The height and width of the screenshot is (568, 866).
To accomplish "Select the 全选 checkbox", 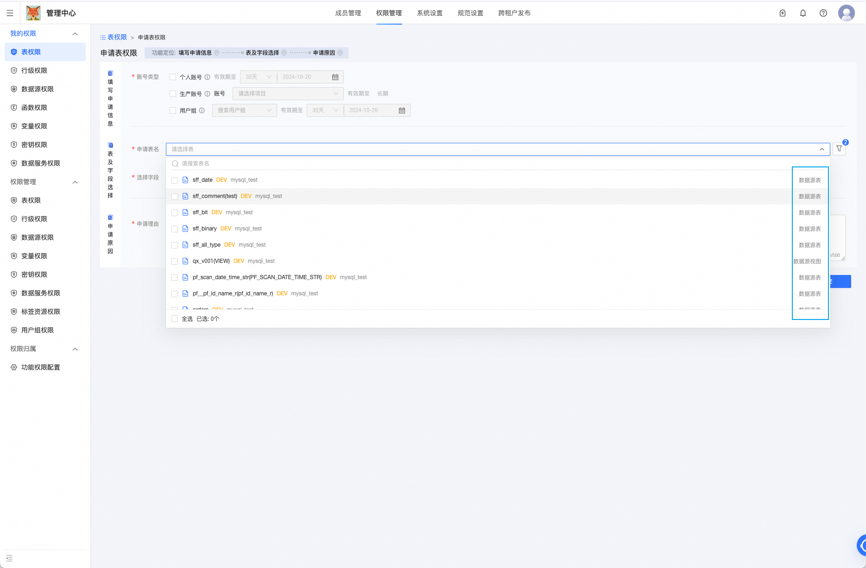I will 175,319.
